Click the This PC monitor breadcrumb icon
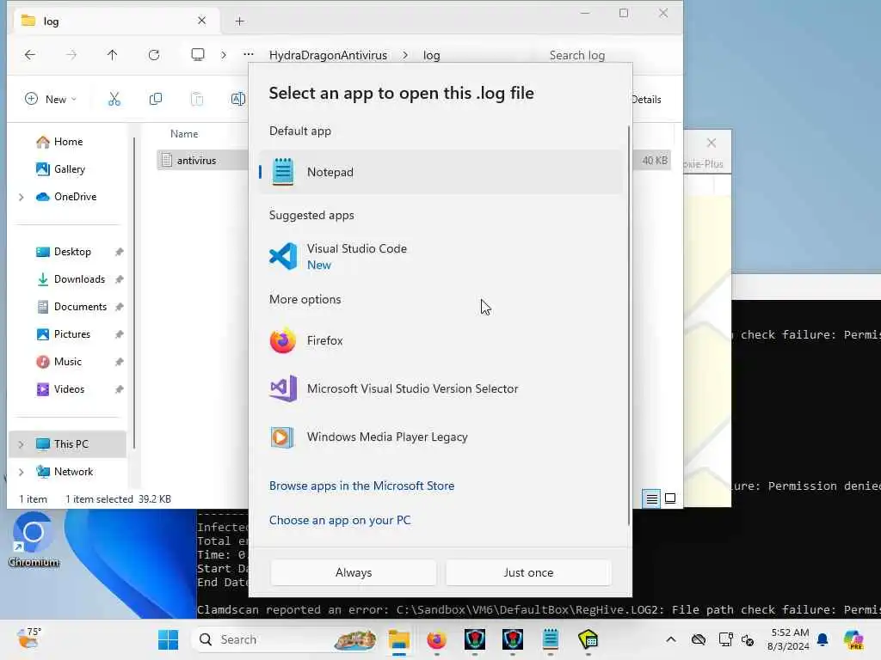Screen dimensions: 881x660 [x=198, y=54]
